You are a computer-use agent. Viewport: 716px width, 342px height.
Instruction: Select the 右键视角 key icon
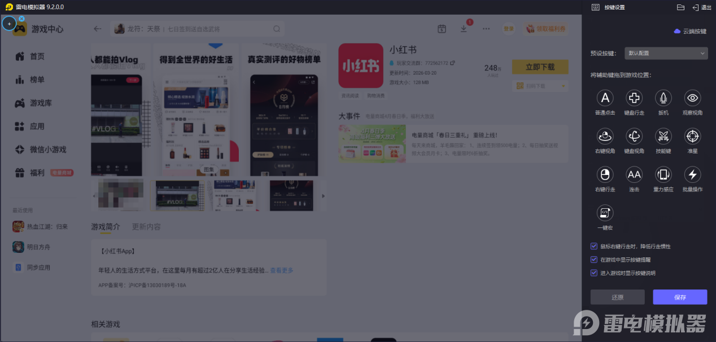pos(605,136)
